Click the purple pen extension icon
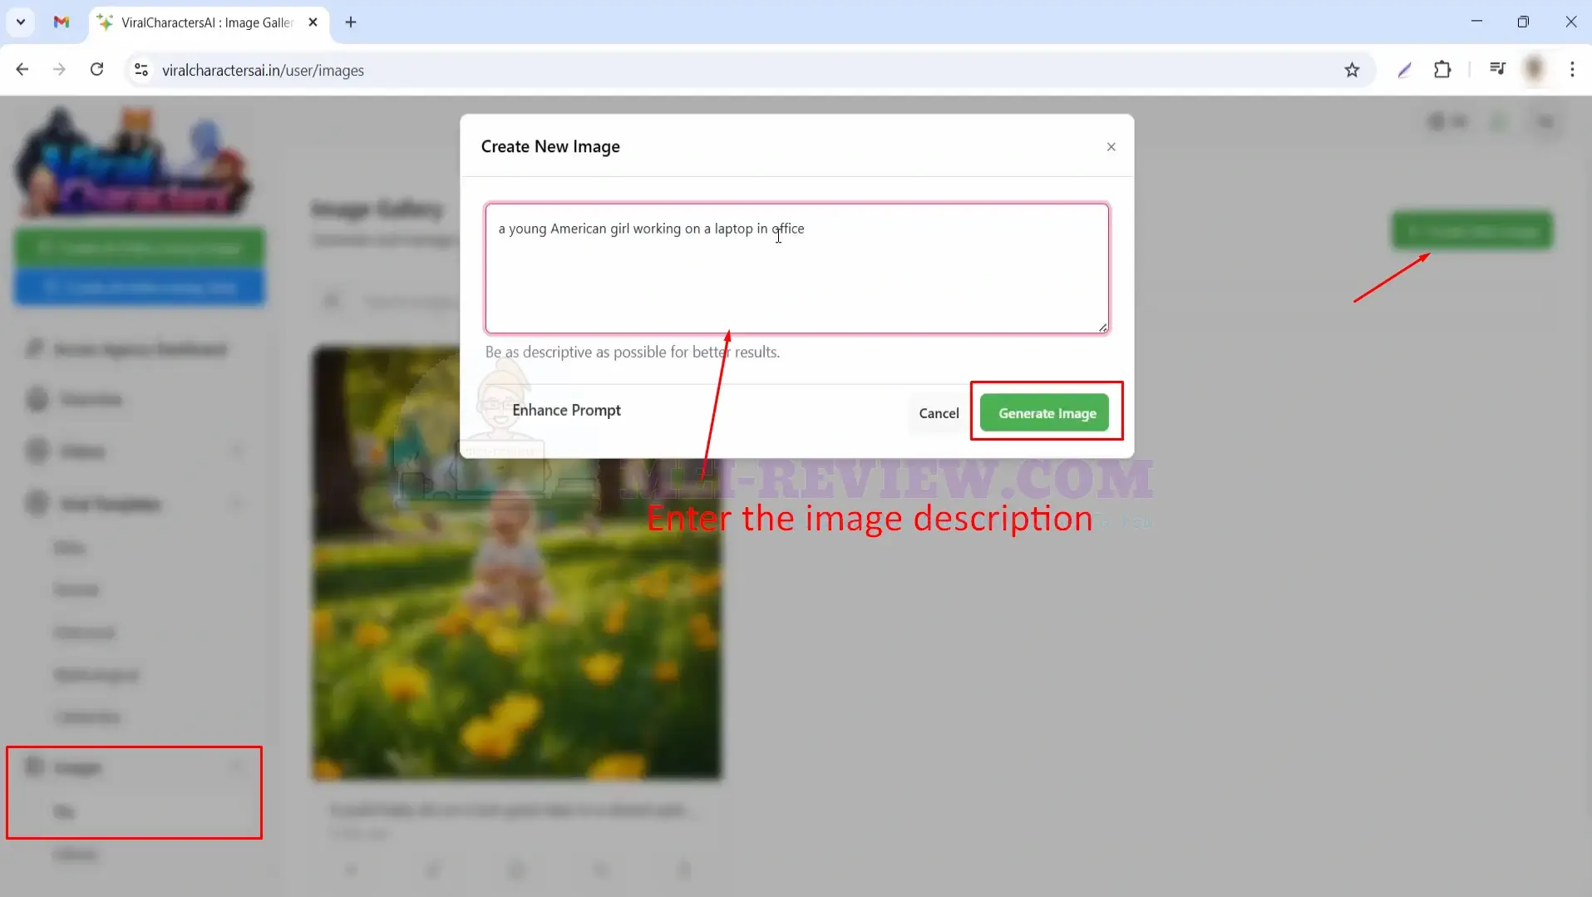 point(1404,70)
